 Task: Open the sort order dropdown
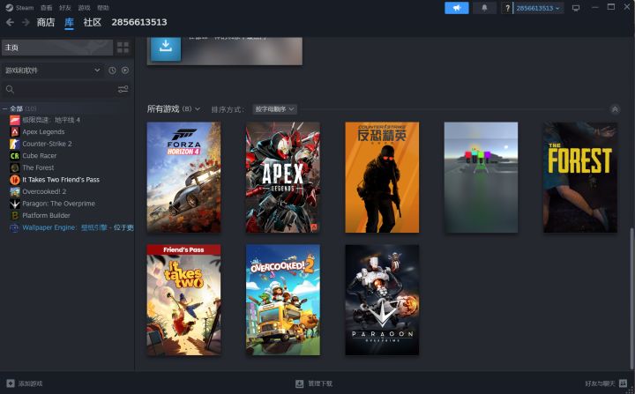coord(274,109)
